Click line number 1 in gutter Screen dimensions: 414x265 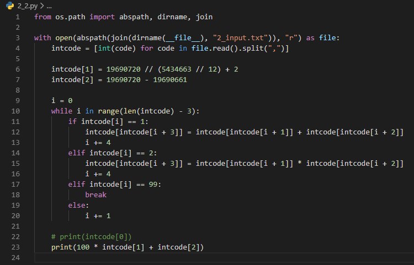pyautogui.click(x=18, y=17)
